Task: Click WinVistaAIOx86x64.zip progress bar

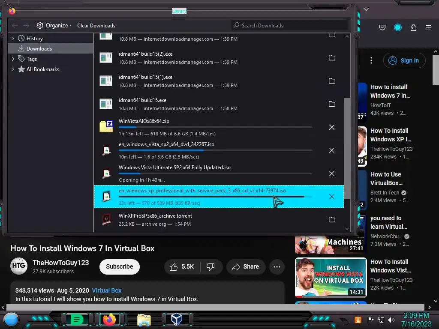Action: pos(215,127)
